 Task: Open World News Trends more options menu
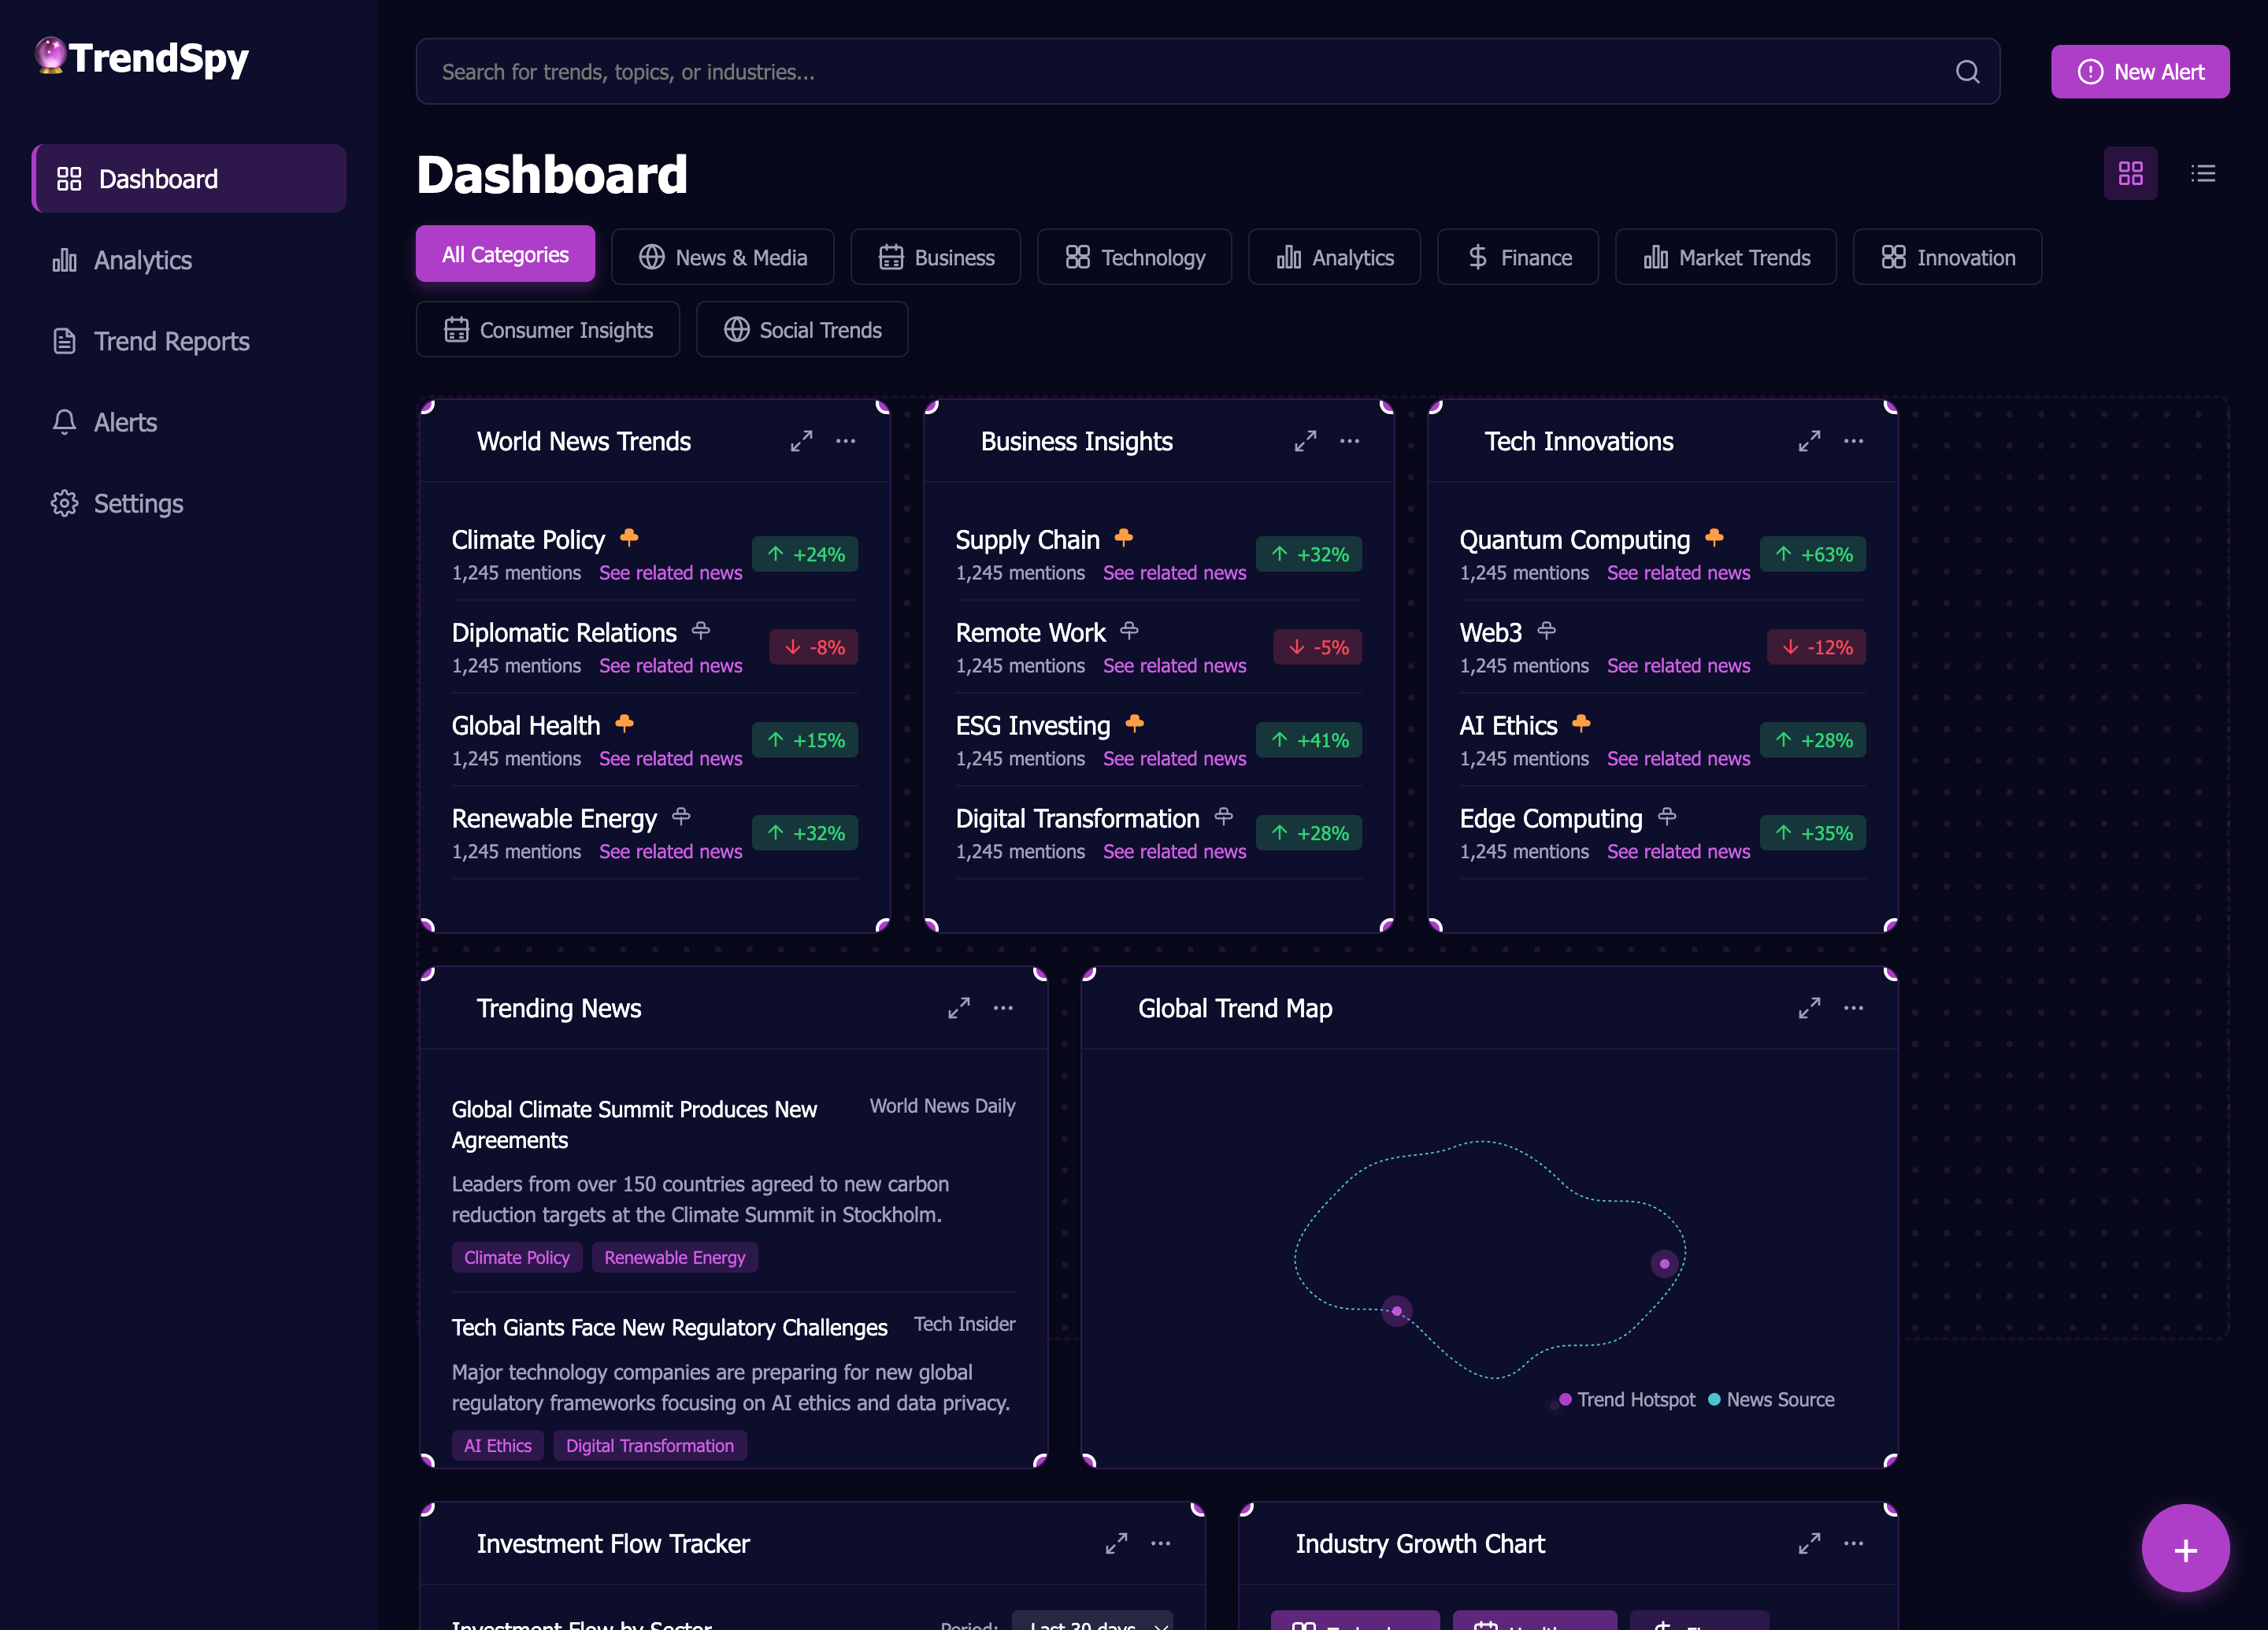pyautogui.click(x=845, y=441)
